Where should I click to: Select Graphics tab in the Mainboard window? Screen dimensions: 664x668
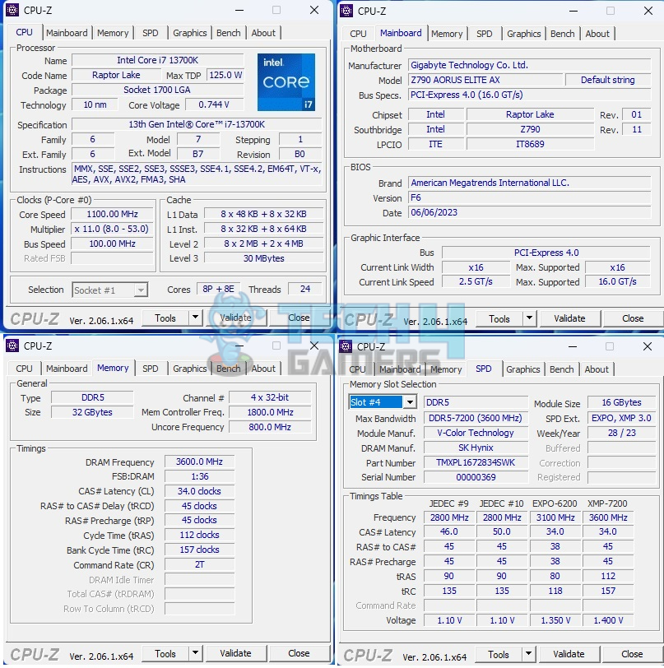[x=524, y=34]
